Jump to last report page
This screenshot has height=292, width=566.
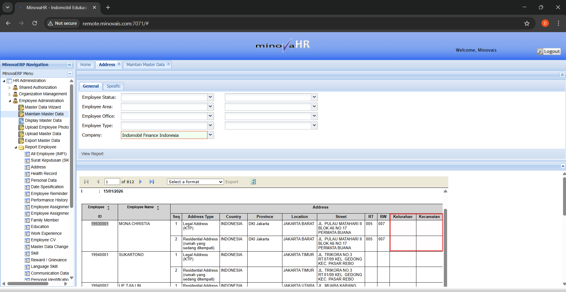tap(152, 182)
